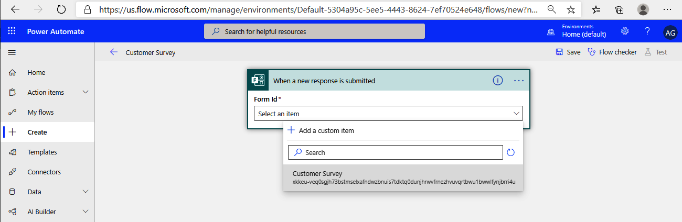The image size is (682, 222).
Task: Refresh the form list with circular arrow
Action: point(511,152)
